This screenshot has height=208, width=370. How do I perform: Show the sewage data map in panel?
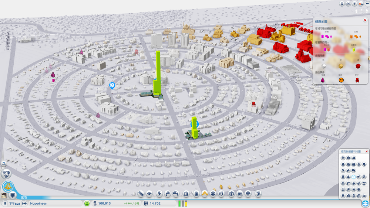(x=353, y=171)
